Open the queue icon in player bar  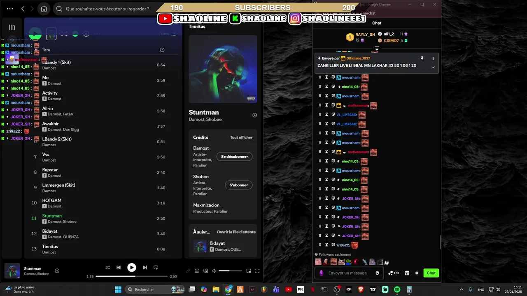click(x=196, y=271)
